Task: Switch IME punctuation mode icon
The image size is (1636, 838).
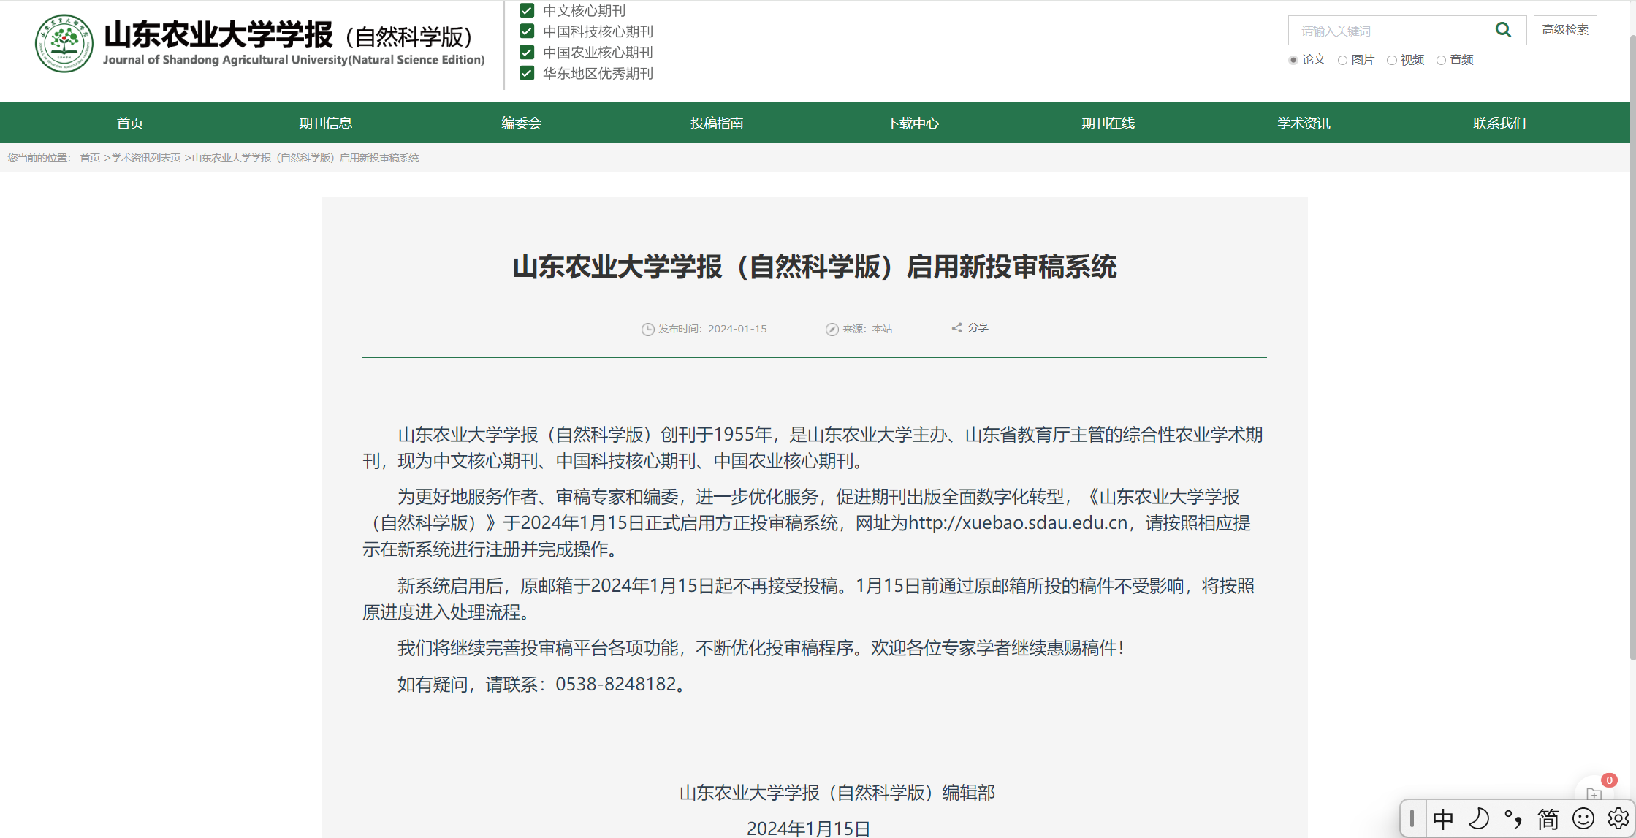Action: (1513, 818)
